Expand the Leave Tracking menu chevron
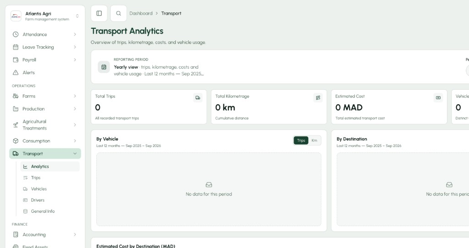The height and width of the screenshot is (248, 469). point(75,47)
